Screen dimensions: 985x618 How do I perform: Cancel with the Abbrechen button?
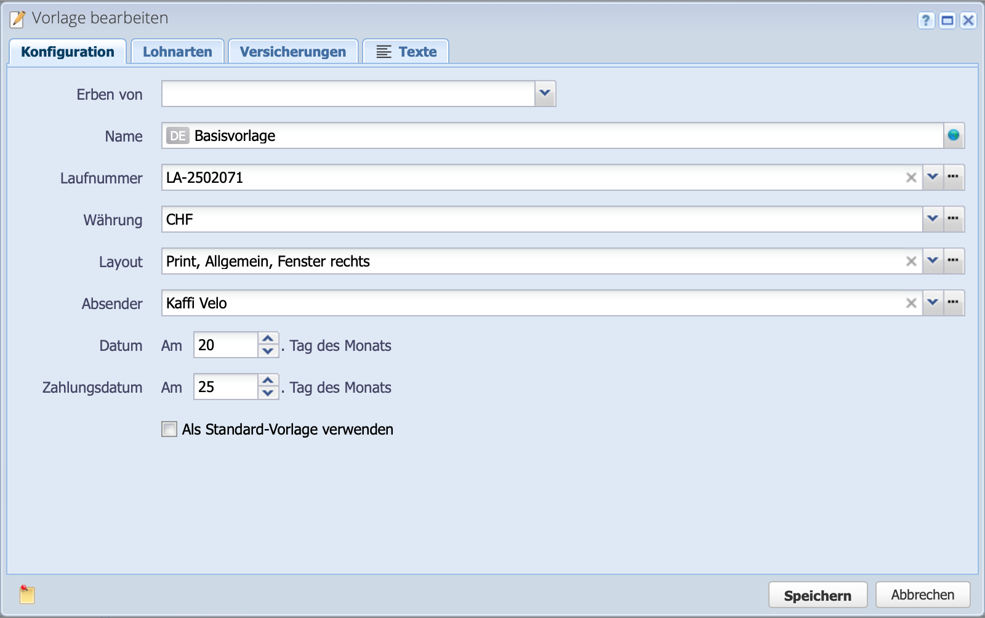(x=922, y=595)
